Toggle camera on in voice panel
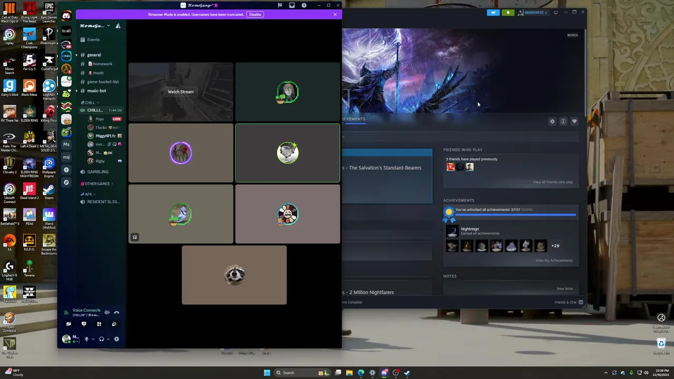This screenshot has width=674, height=379. tap(68, 324)
